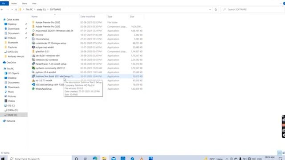Open DATA (D:) under Quick access
This screenshot has height=160, width=285.
click(x=13, y=52)
